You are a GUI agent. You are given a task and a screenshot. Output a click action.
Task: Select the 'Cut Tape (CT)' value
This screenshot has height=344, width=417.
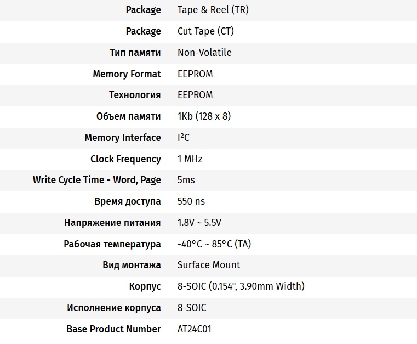tap(205, 31)
